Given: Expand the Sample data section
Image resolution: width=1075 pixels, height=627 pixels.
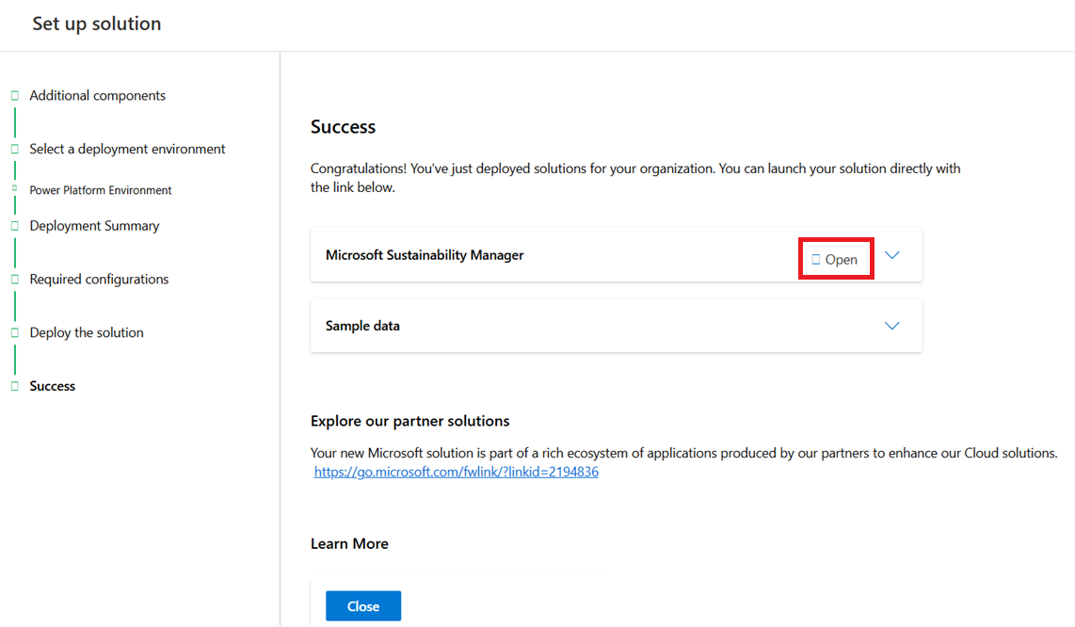Looking at the screenshot, I should (x=892, y=326).
